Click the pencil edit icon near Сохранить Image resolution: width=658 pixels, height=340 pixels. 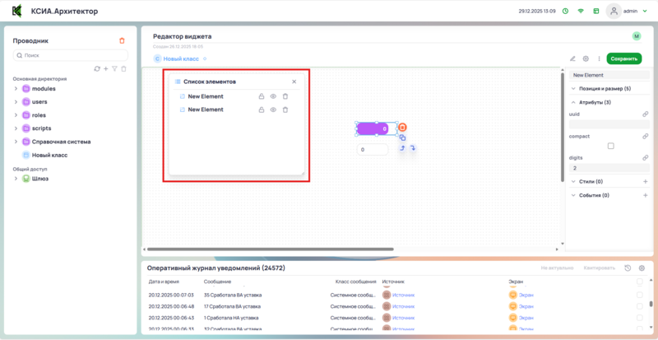click(x=572, y=59)
